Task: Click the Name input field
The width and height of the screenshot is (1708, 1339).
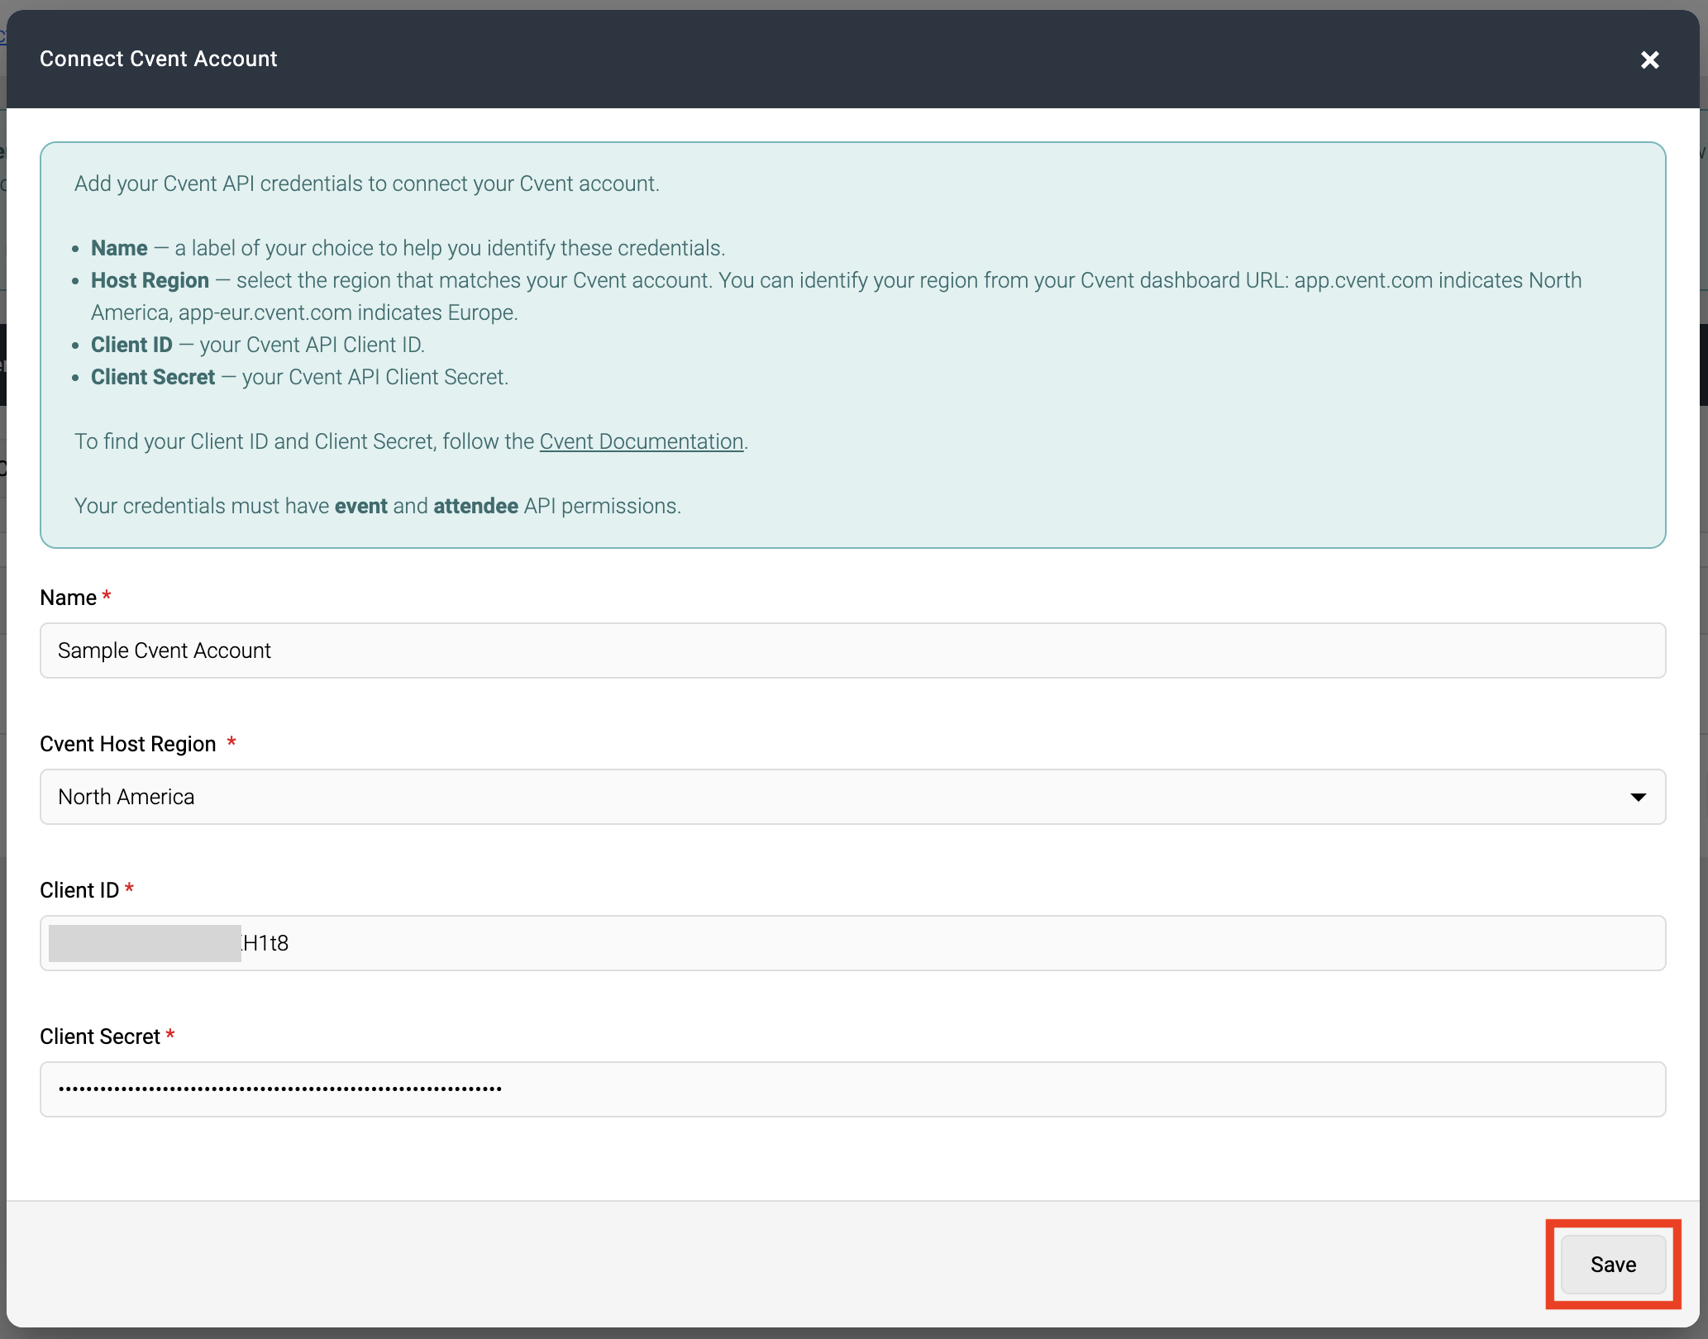Action: 852,650
